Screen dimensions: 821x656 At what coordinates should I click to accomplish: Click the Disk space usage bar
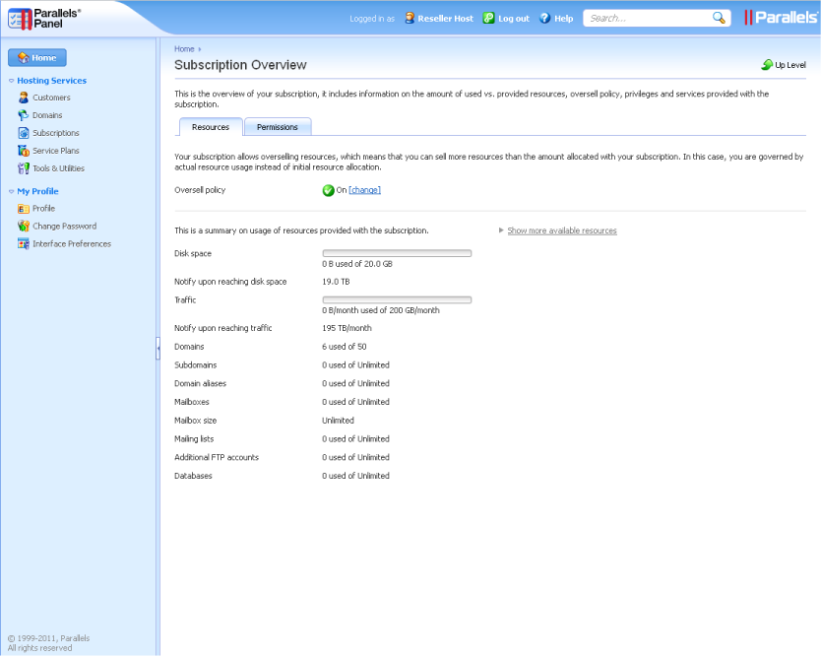[397, 253]
